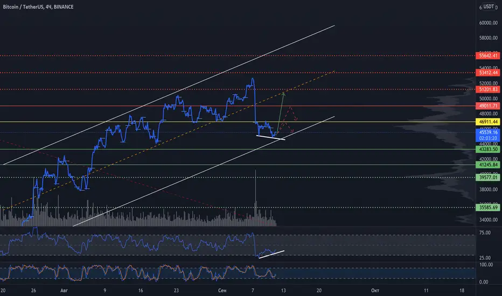Click the bar countdown timer 02:03:20
The image size is (502, 296).
pyautogui.click(x=488, y=138)
